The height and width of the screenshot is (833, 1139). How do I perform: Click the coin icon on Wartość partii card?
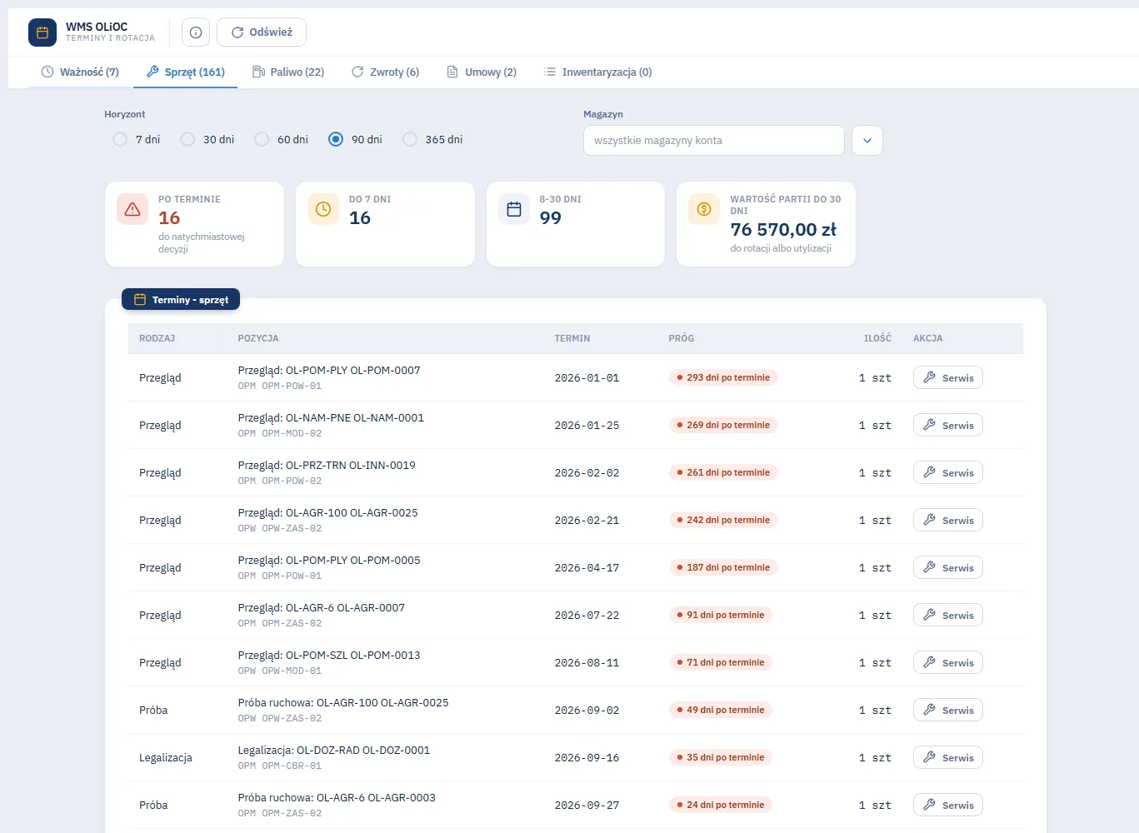(x=704, y=209)
